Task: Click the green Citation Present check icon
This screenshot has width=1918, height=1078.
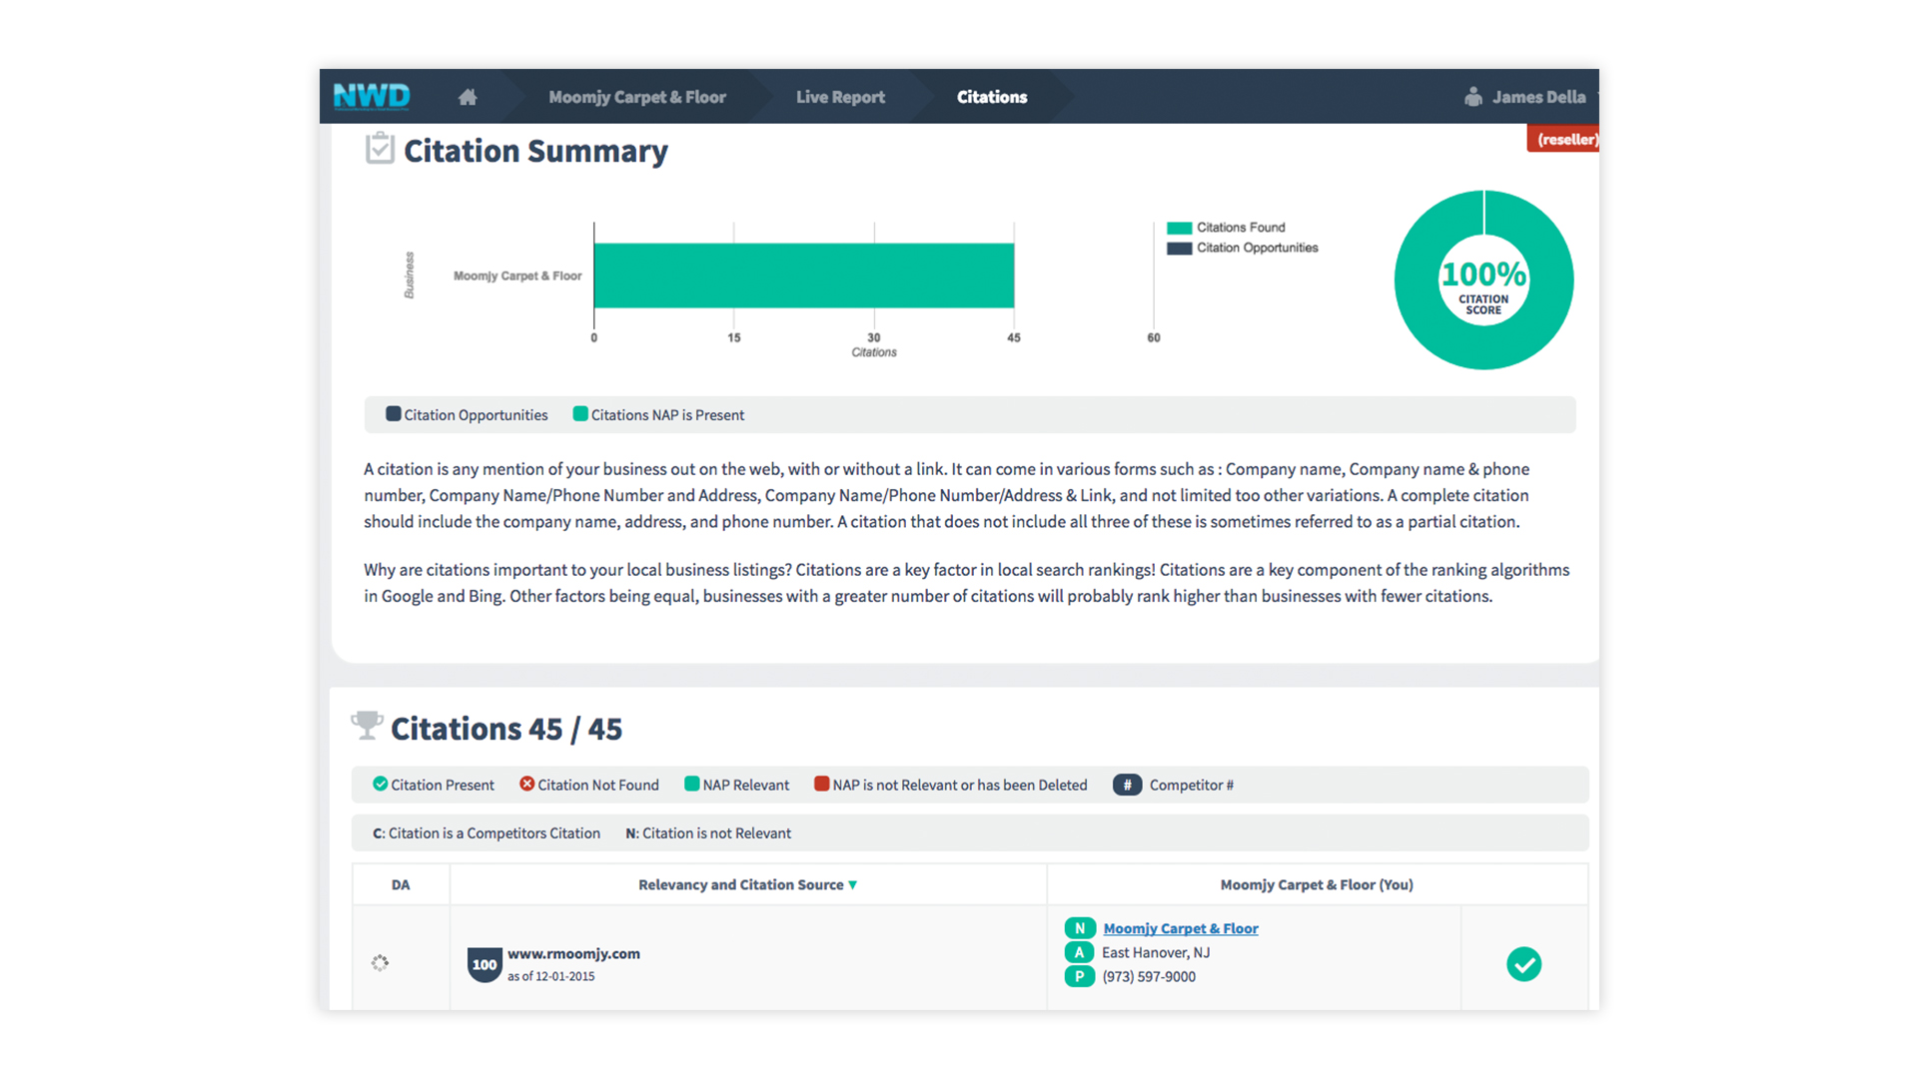Action: [x=380, y=785]
